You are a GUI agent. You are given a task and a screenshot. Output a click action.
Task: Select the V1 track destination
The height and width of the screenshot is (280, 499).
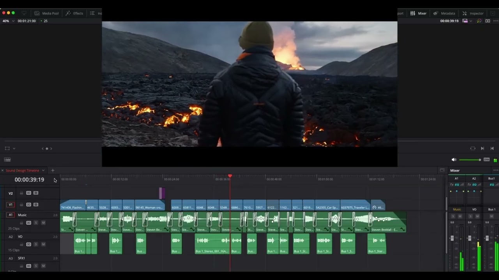11,205
